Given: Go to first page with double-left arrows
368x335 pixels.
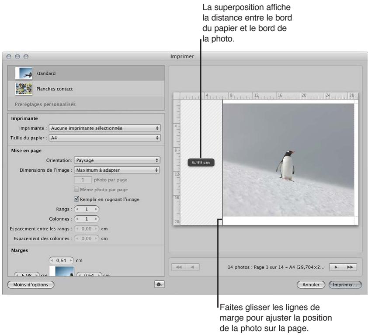Looking at the screenshot, I should click(179, 267).
